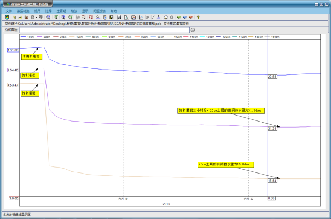331x219 pixels.
Task: Click the yellow key help icon
Action: 198,18
